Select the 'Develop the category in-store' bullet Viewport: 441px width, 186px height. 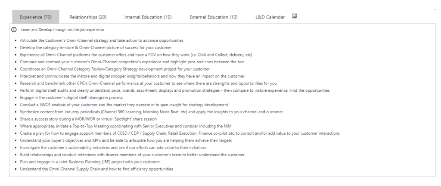[x=96, y=47]
